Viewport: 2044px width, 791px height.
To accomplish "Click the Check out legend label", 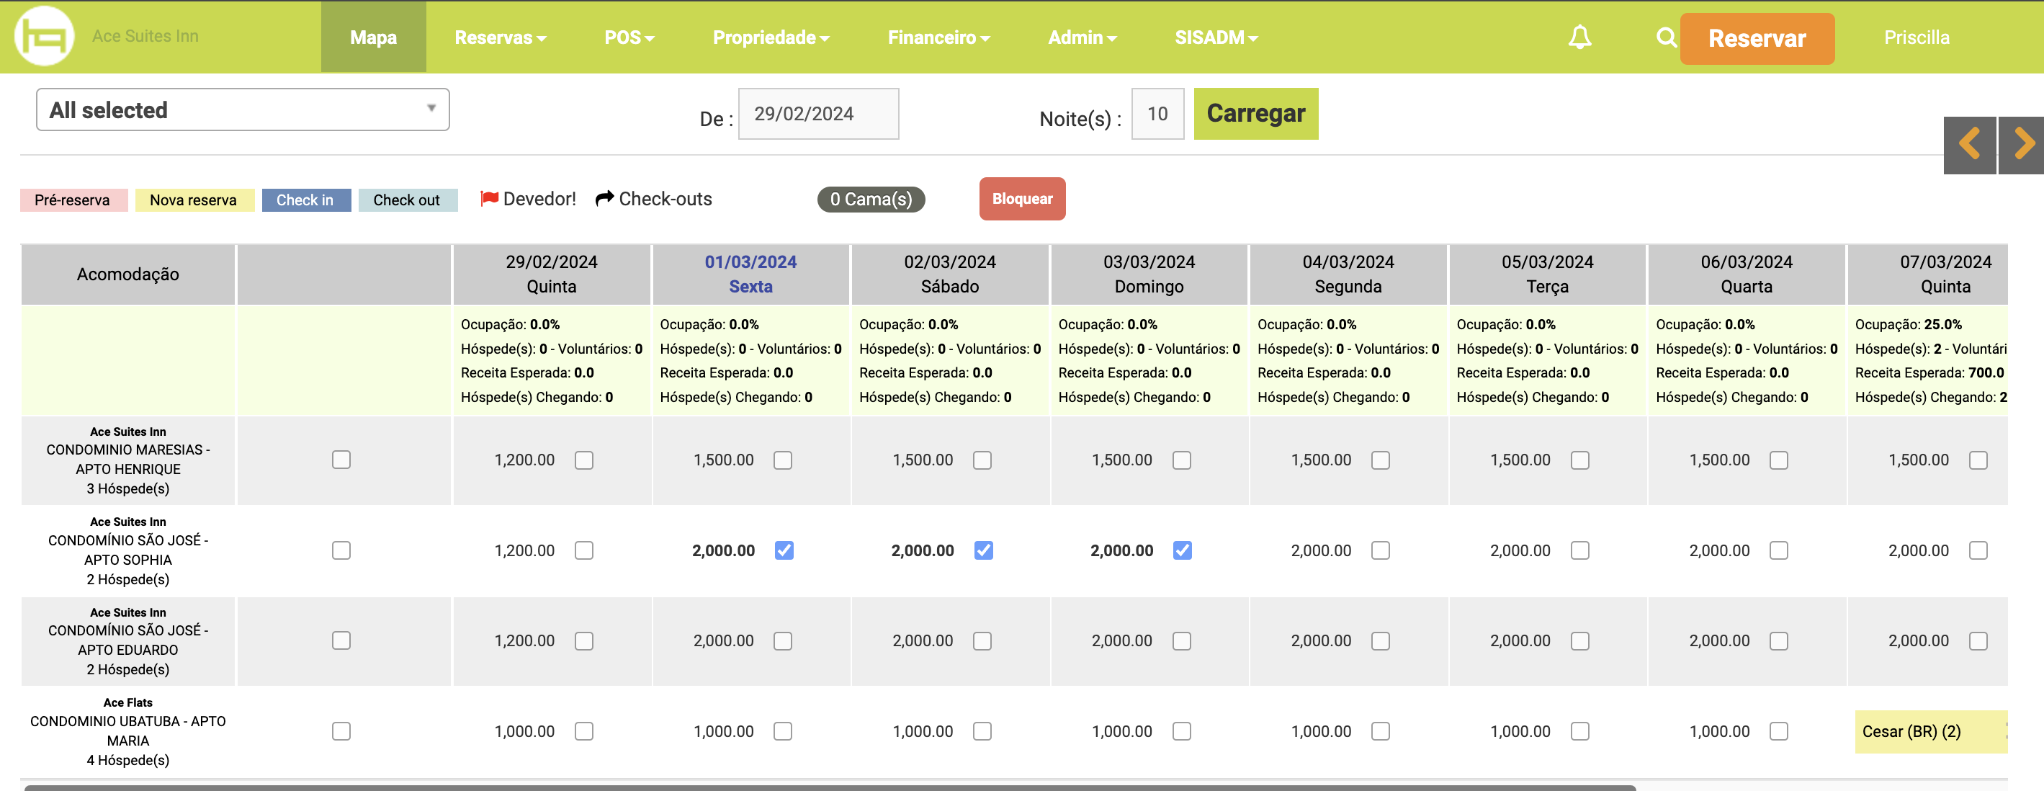I will click(x=407, y=200).
